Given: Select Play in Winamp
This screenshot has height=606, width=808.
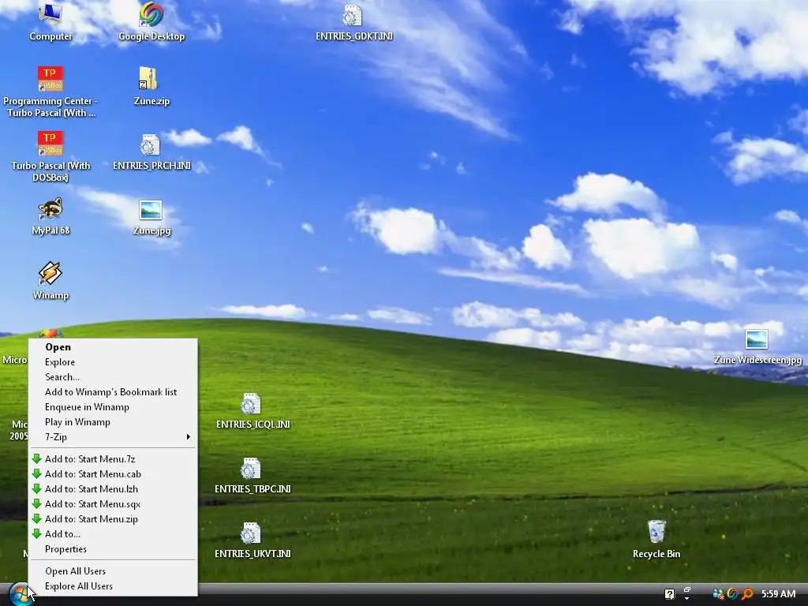Looking at the screenshot, I should (x=113, y=422).
